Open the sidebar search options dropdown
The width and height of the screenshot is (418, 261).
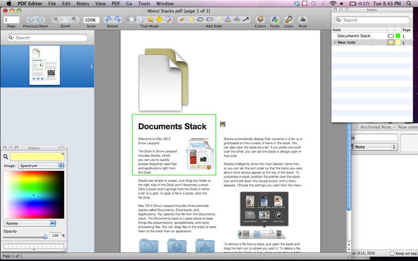pos(11,38)
